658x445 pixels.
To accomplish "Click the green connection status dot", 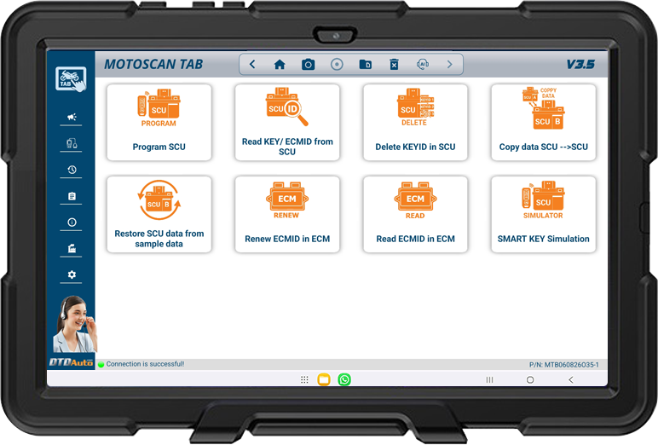I will click(101, 364).
